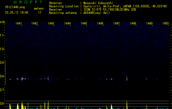Click the 1449 time marker

click(149, 23)
